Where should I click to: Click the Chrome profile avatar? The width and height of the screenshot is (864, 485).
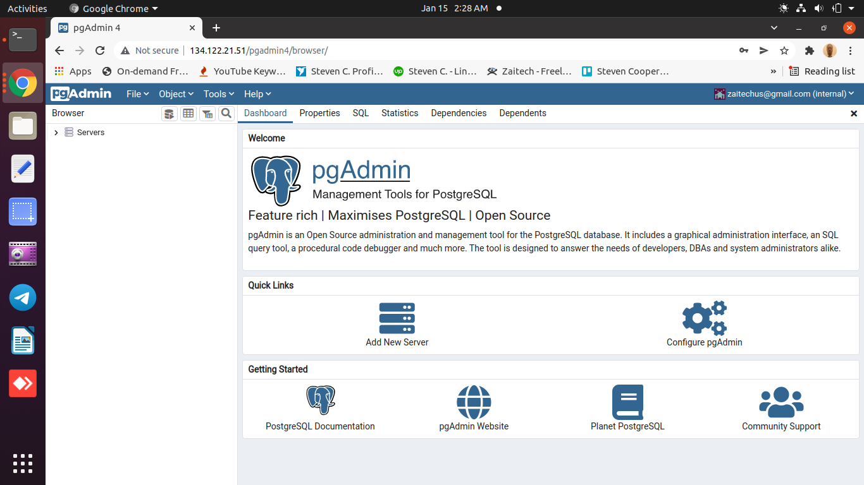(830, 51)
